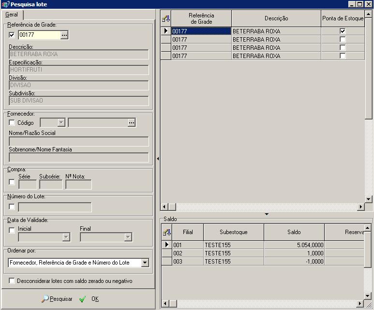Open the Referência de Grade lookup ellipsis button

coord(64,35)
